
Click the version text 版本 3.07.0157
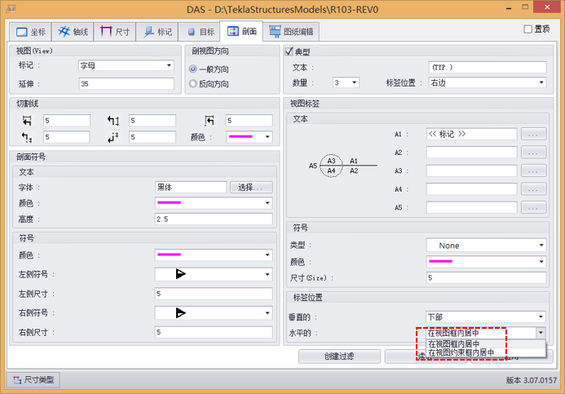tap(531, 380)
